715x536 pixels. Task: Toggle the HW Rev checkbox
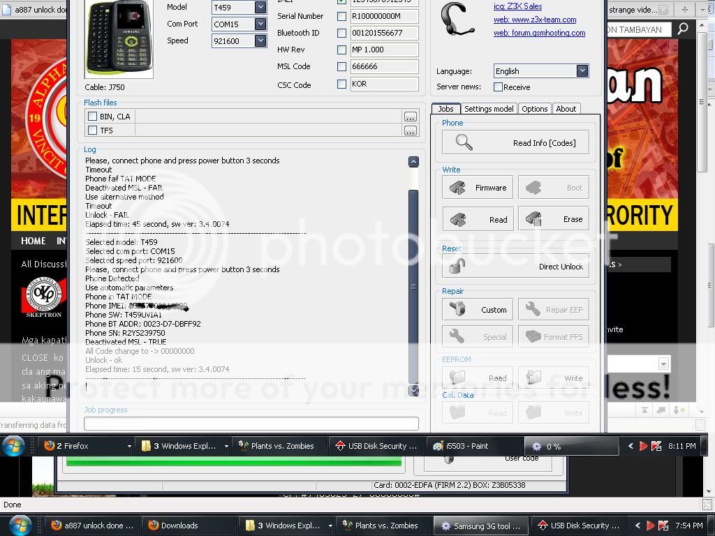click(x=341, y=50)
